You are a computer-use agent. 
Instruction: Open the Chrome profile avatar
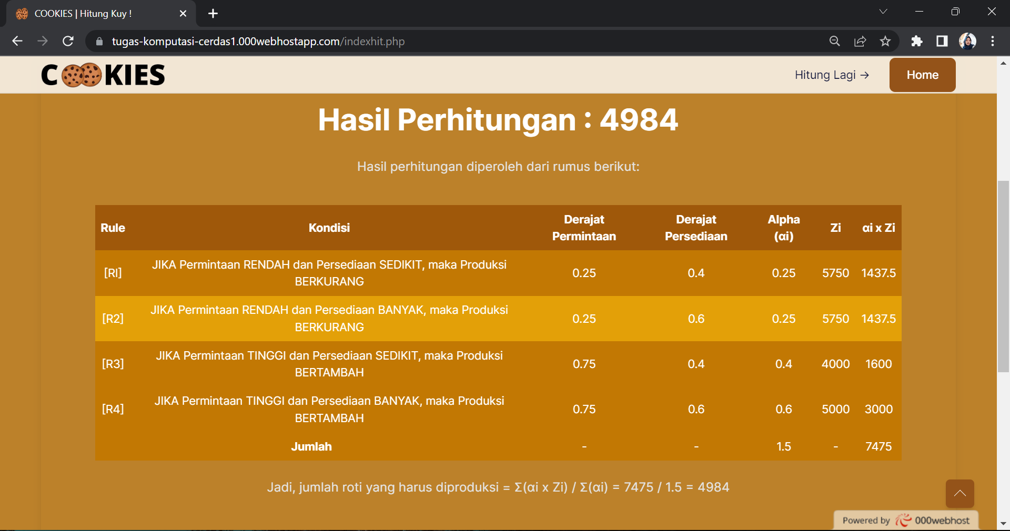coord(967,41)
